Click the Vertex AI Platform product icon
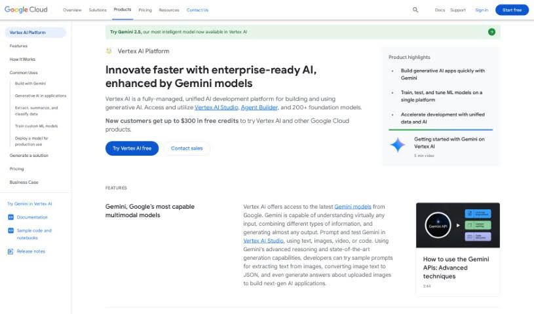The height and width of the screenshot is (314, 534). 109,51
